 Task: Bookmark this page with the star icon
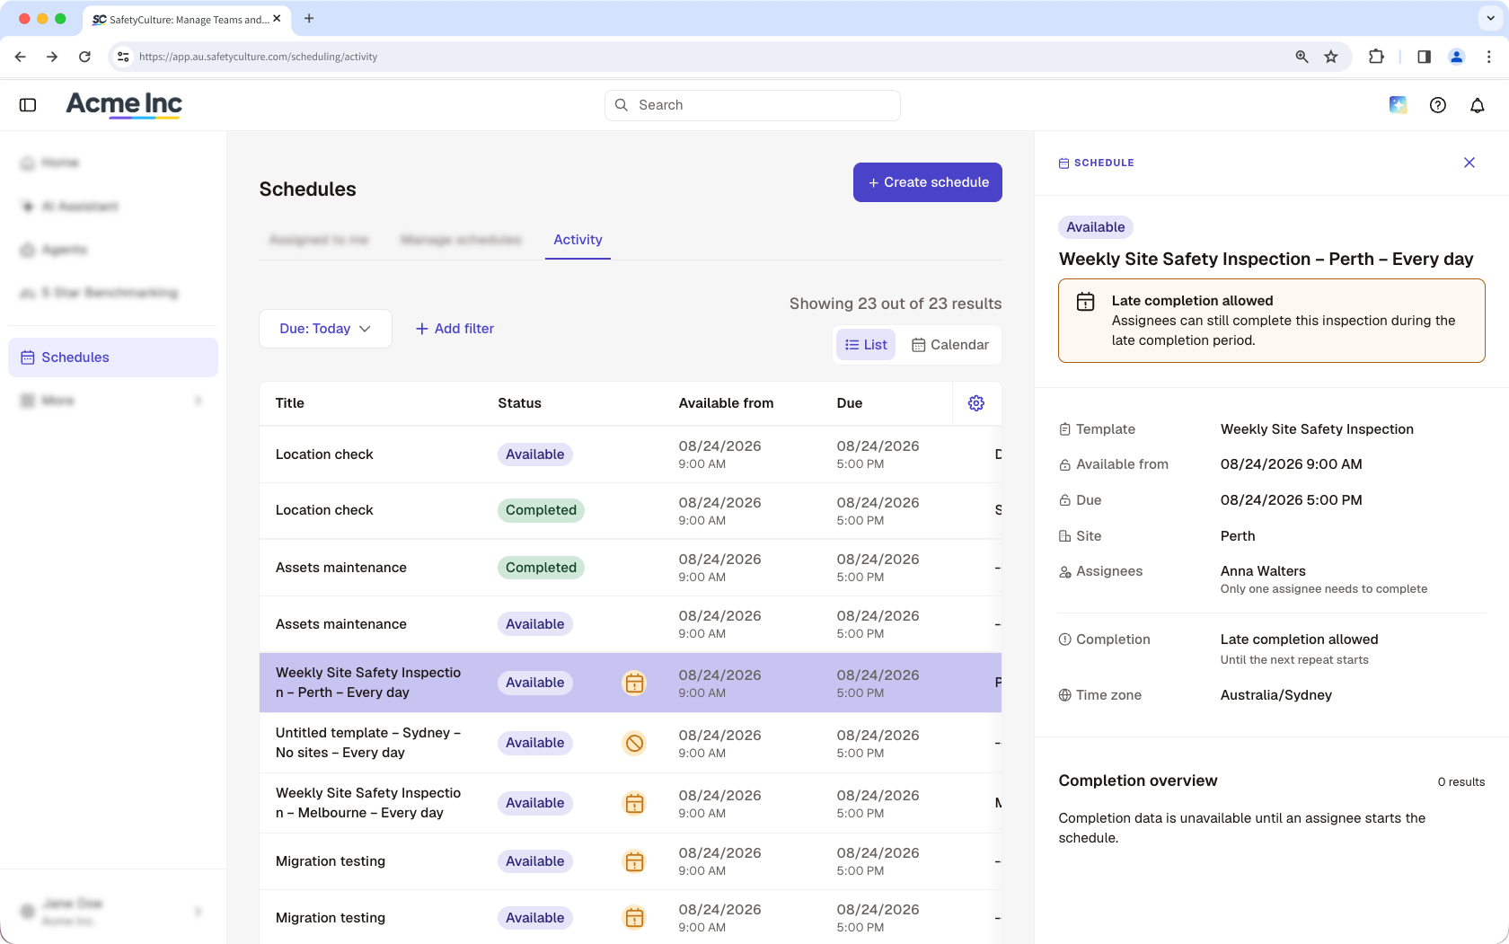[x=1331, y=57]
